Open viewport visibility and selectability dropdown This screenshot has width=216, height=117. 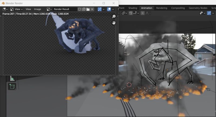pyautogui.click(x=202, y=13)
